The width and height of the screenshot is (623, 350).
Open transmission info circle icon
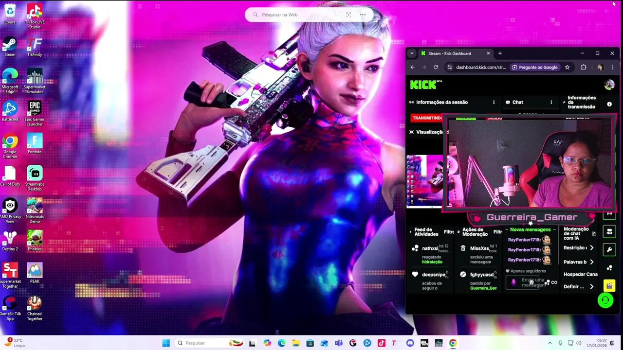(609, 104)
